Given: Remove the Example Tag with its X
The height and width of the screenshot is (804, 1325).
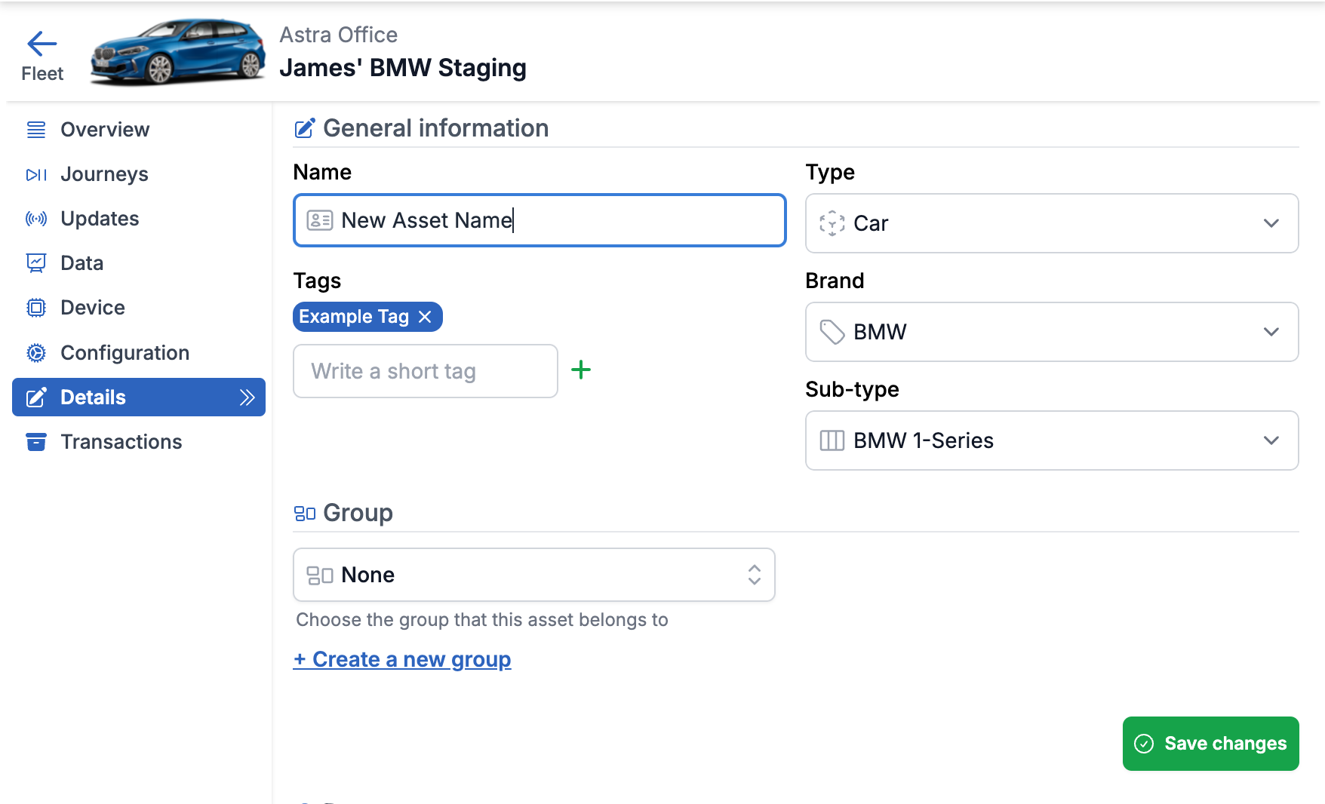Looking at the screenshot, I should click(x=426, y=317).
